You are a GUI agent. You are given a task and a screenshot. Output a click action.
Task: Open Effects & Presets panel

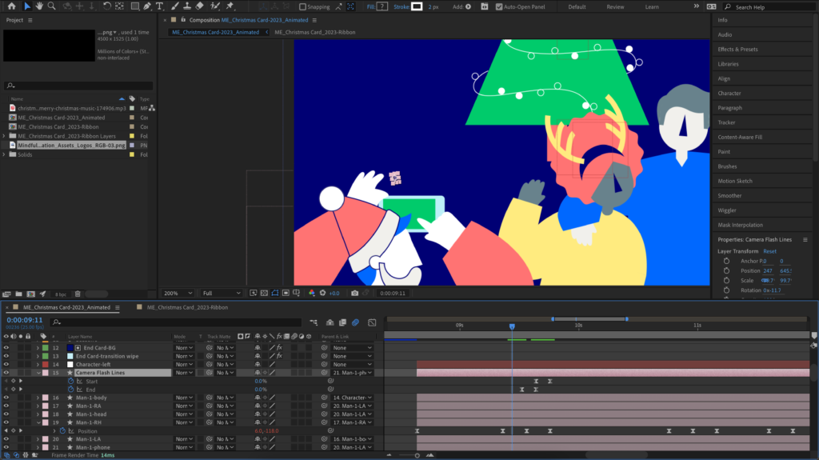pos(737,49)
